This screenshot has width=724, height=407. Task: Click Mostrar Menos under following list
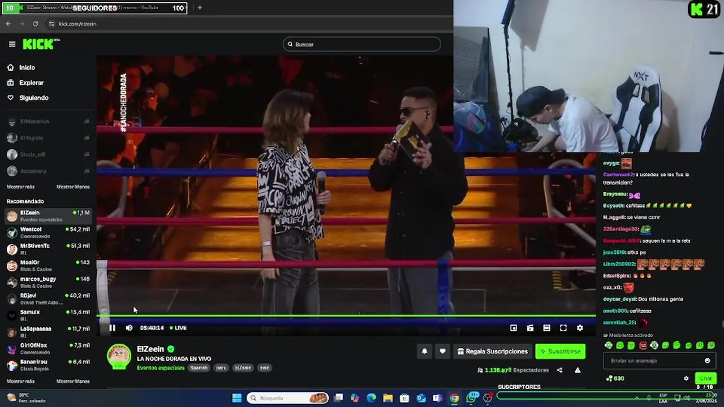73,187
